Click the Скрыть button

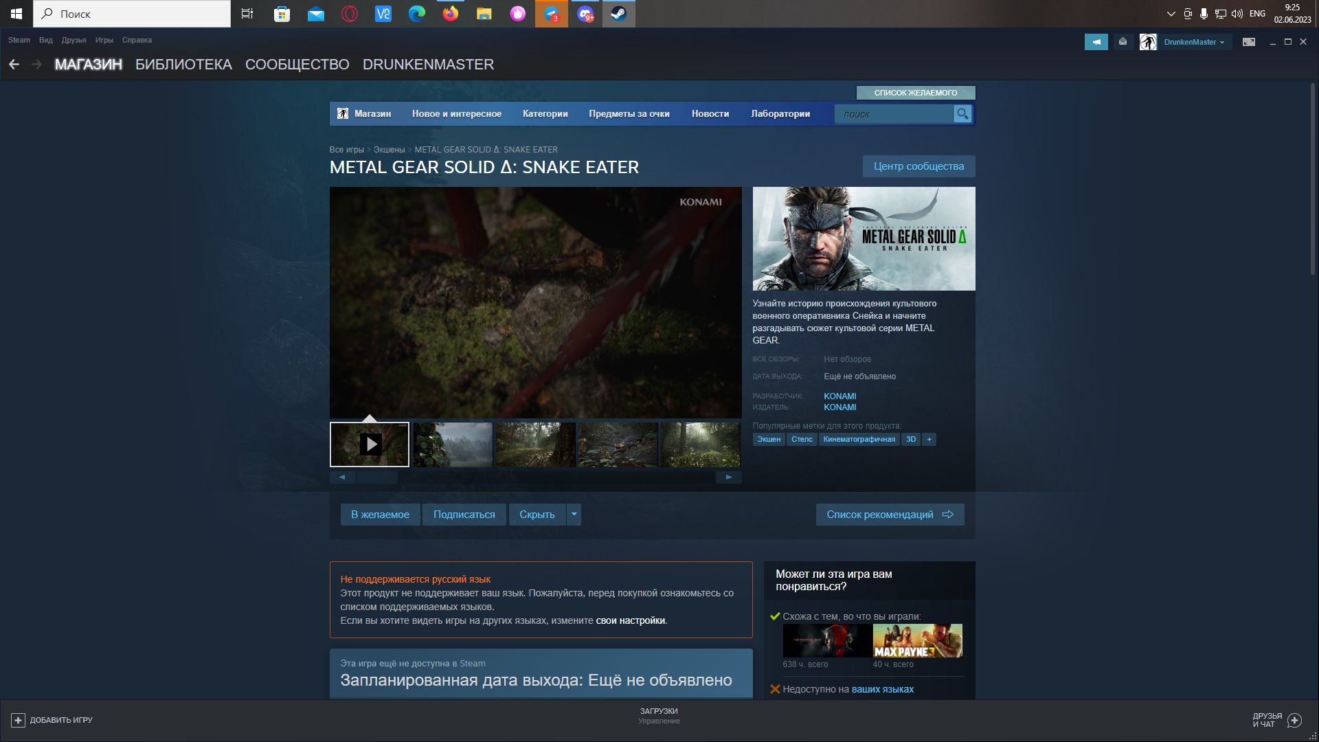(537, 515)
